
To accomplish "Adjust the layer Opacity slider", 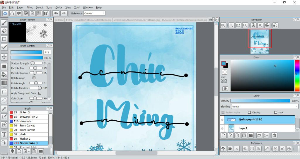I will (260, 101).
